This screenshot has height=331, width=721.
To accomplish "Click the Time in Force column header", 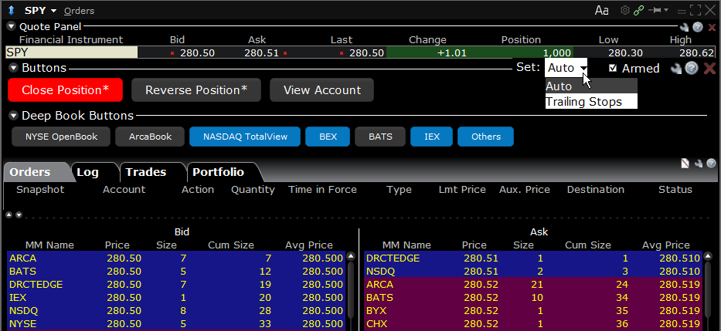I will tap(322, 190).
